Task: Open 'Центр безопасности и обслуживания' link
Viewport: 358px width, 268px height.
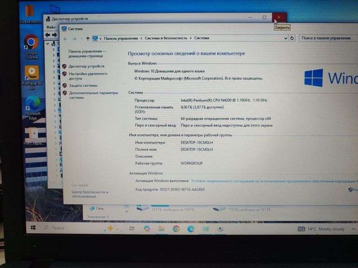Action: 89,194
